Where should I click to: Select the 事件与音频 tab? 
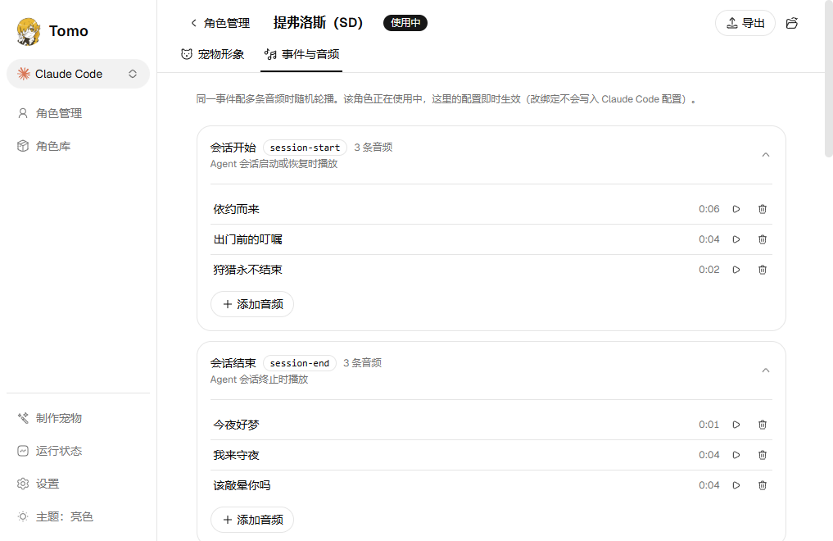pos(301,54)
